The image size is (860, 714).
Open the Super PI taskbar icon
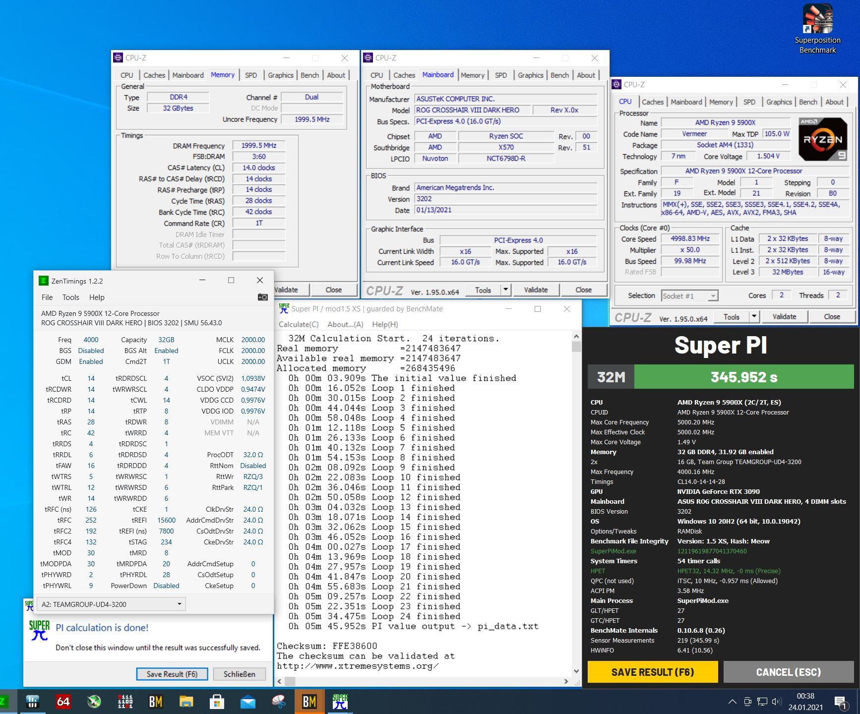click(340, 701)
